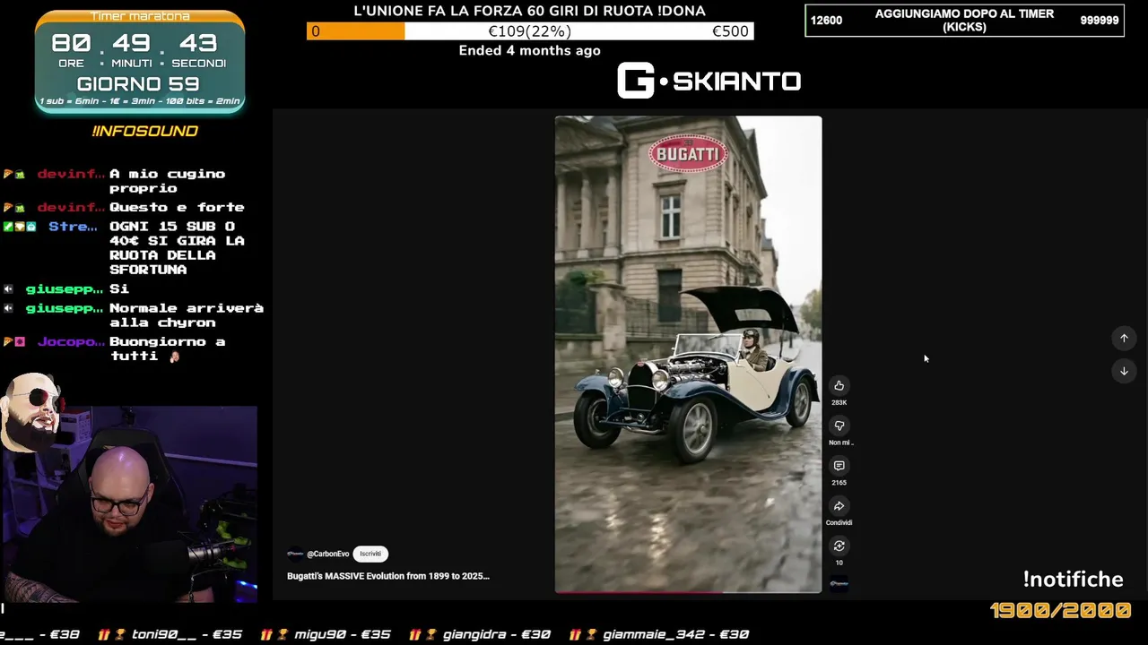Viewport: 1148px width, 645px height.
Task: Click the 1900/2000 counter
Action: tap(1060, 610)
